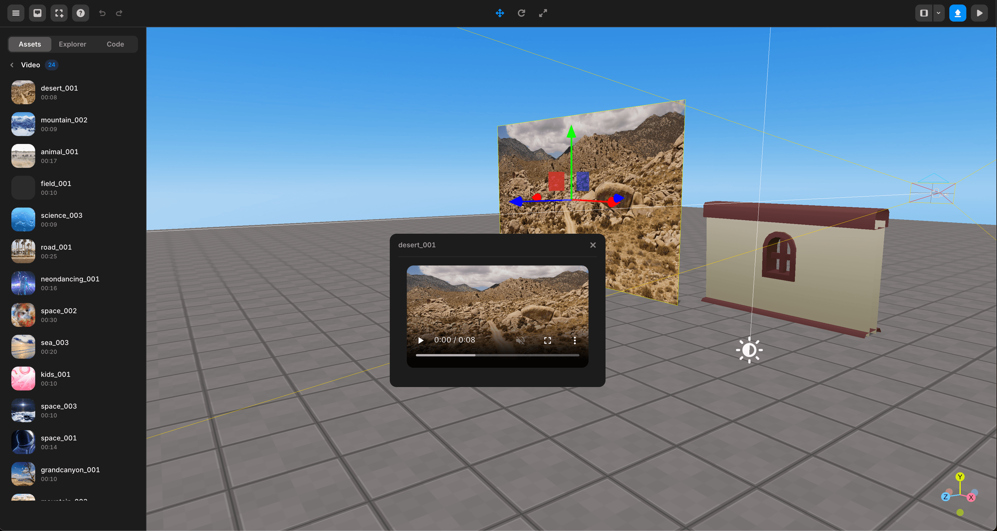The height and width of the screenshot is (531, 997).
Task: Click the blue plane handle on gizmo
Action: [x=583, y=181]
